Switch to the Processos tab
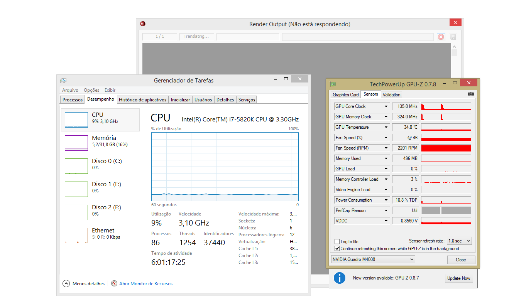Viewport: 509px width, 308px height. coord(73,100)
